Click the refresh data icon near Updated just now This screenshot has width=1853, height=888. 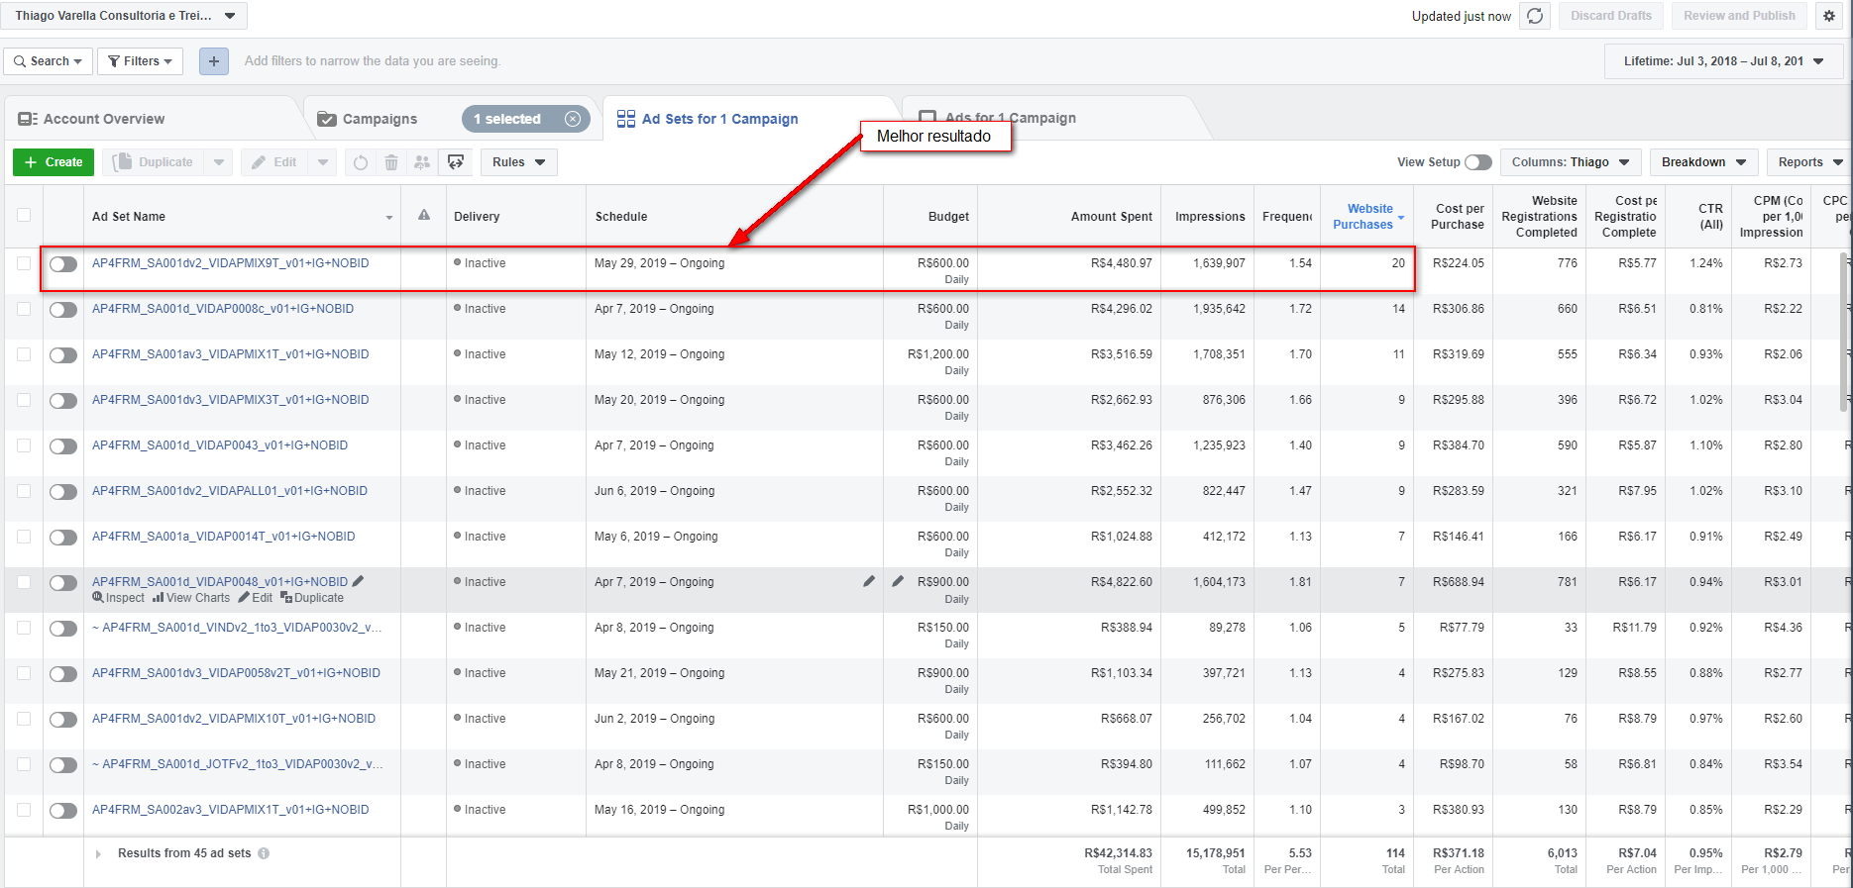tap(1535, 16)
